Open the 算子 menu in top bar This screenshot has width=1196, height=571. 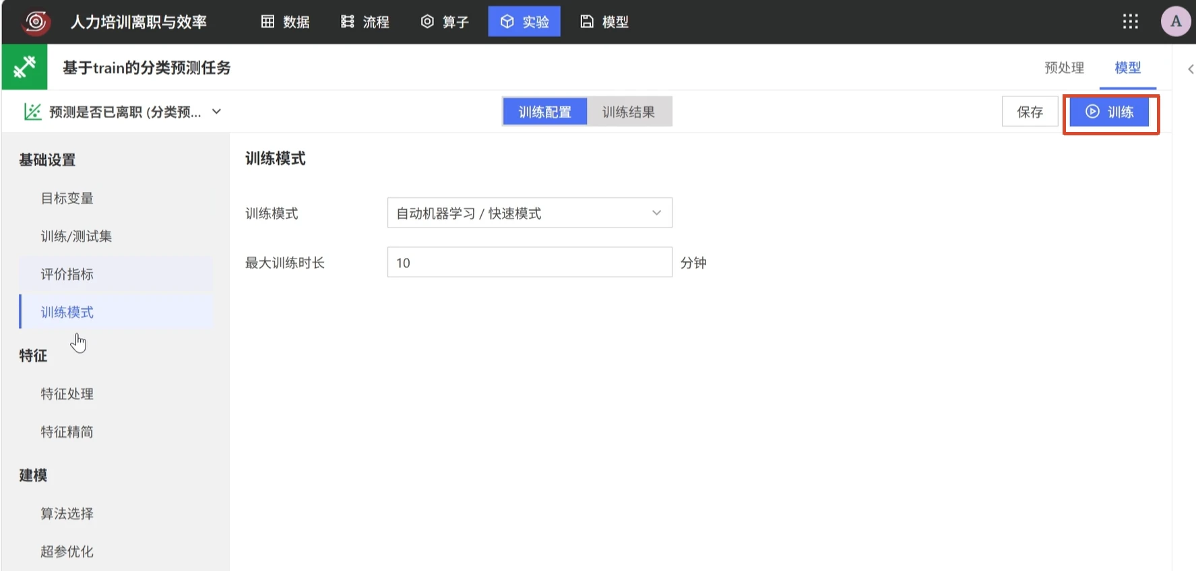[x=445, y=22]
